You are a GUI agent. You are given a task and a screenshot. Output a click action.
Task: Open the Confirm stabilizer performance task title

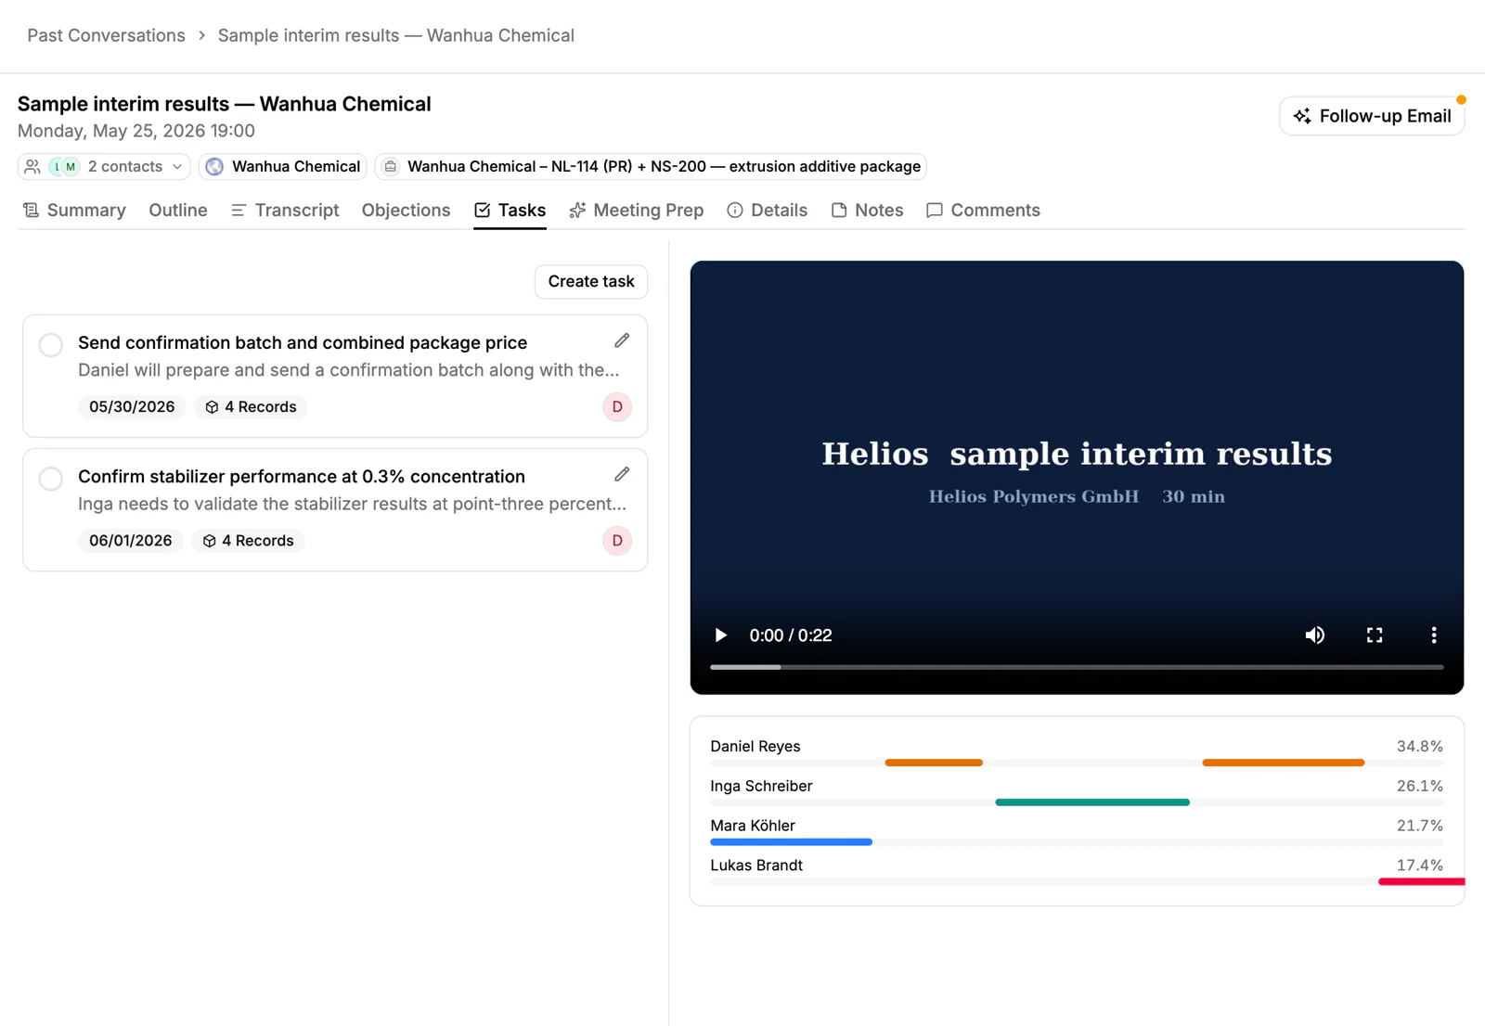(x=302, y=476)
